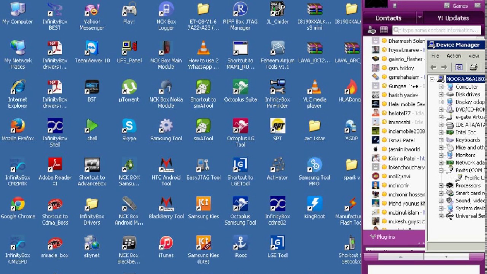
Task: Select contact md monir in the list
Action: point(399,186)
